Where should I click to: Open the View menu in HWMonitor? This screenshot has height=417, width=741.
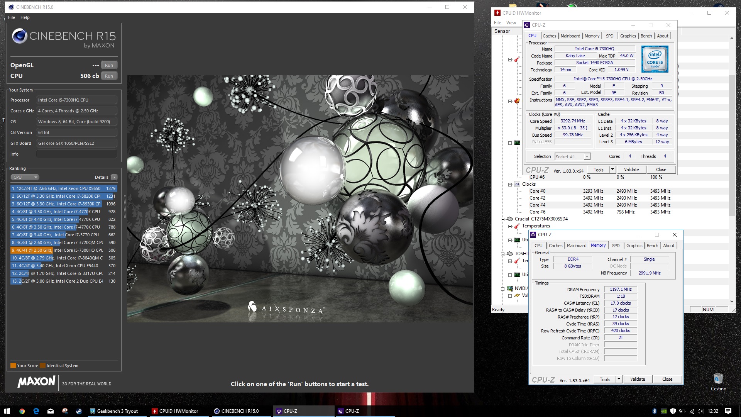[x=511, y=23]
